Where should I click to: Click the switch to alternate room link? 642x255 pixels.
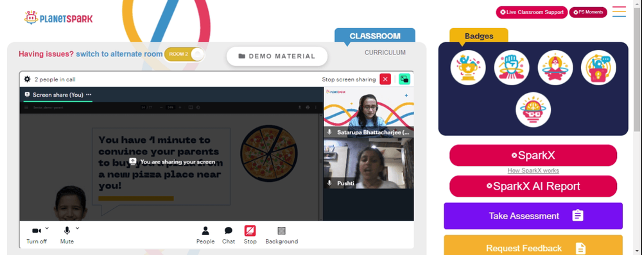coord(119,54)
